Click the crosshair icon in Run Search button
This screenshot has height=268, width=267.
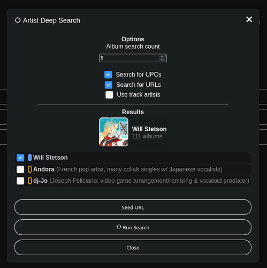(119, 227)
